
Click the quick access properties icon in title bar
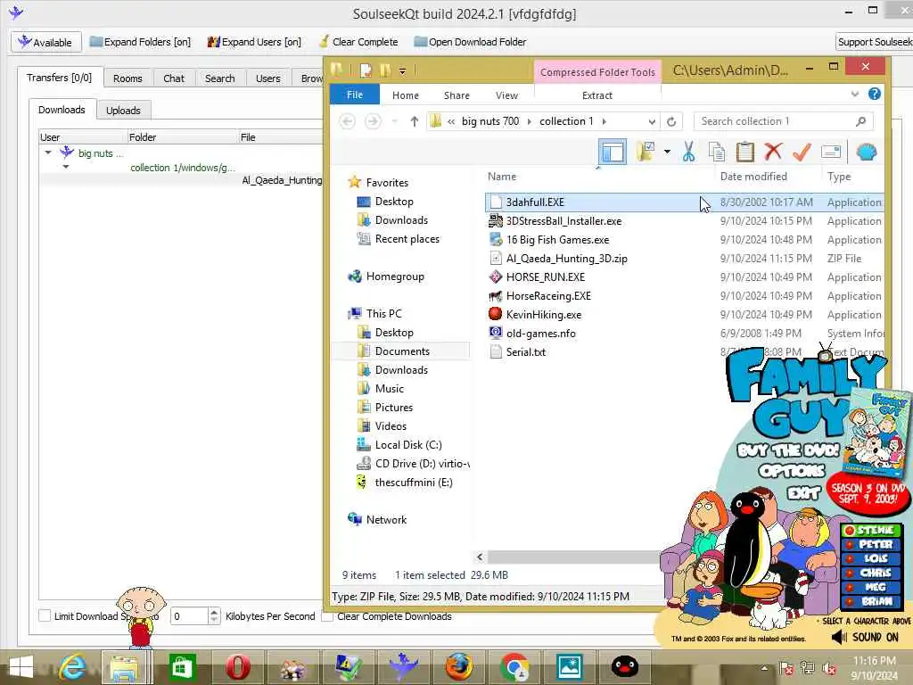(x=366, y=70)
